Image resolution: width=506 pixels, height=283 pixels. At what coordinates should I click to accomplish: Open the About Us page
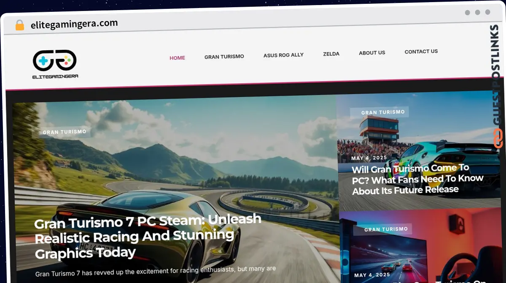coord(372,53)
